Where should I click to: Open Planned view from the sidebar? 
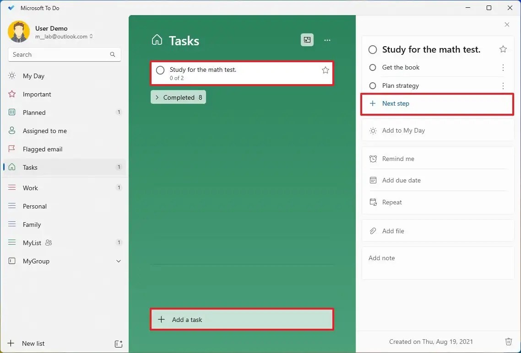click(x=11, y=112)
